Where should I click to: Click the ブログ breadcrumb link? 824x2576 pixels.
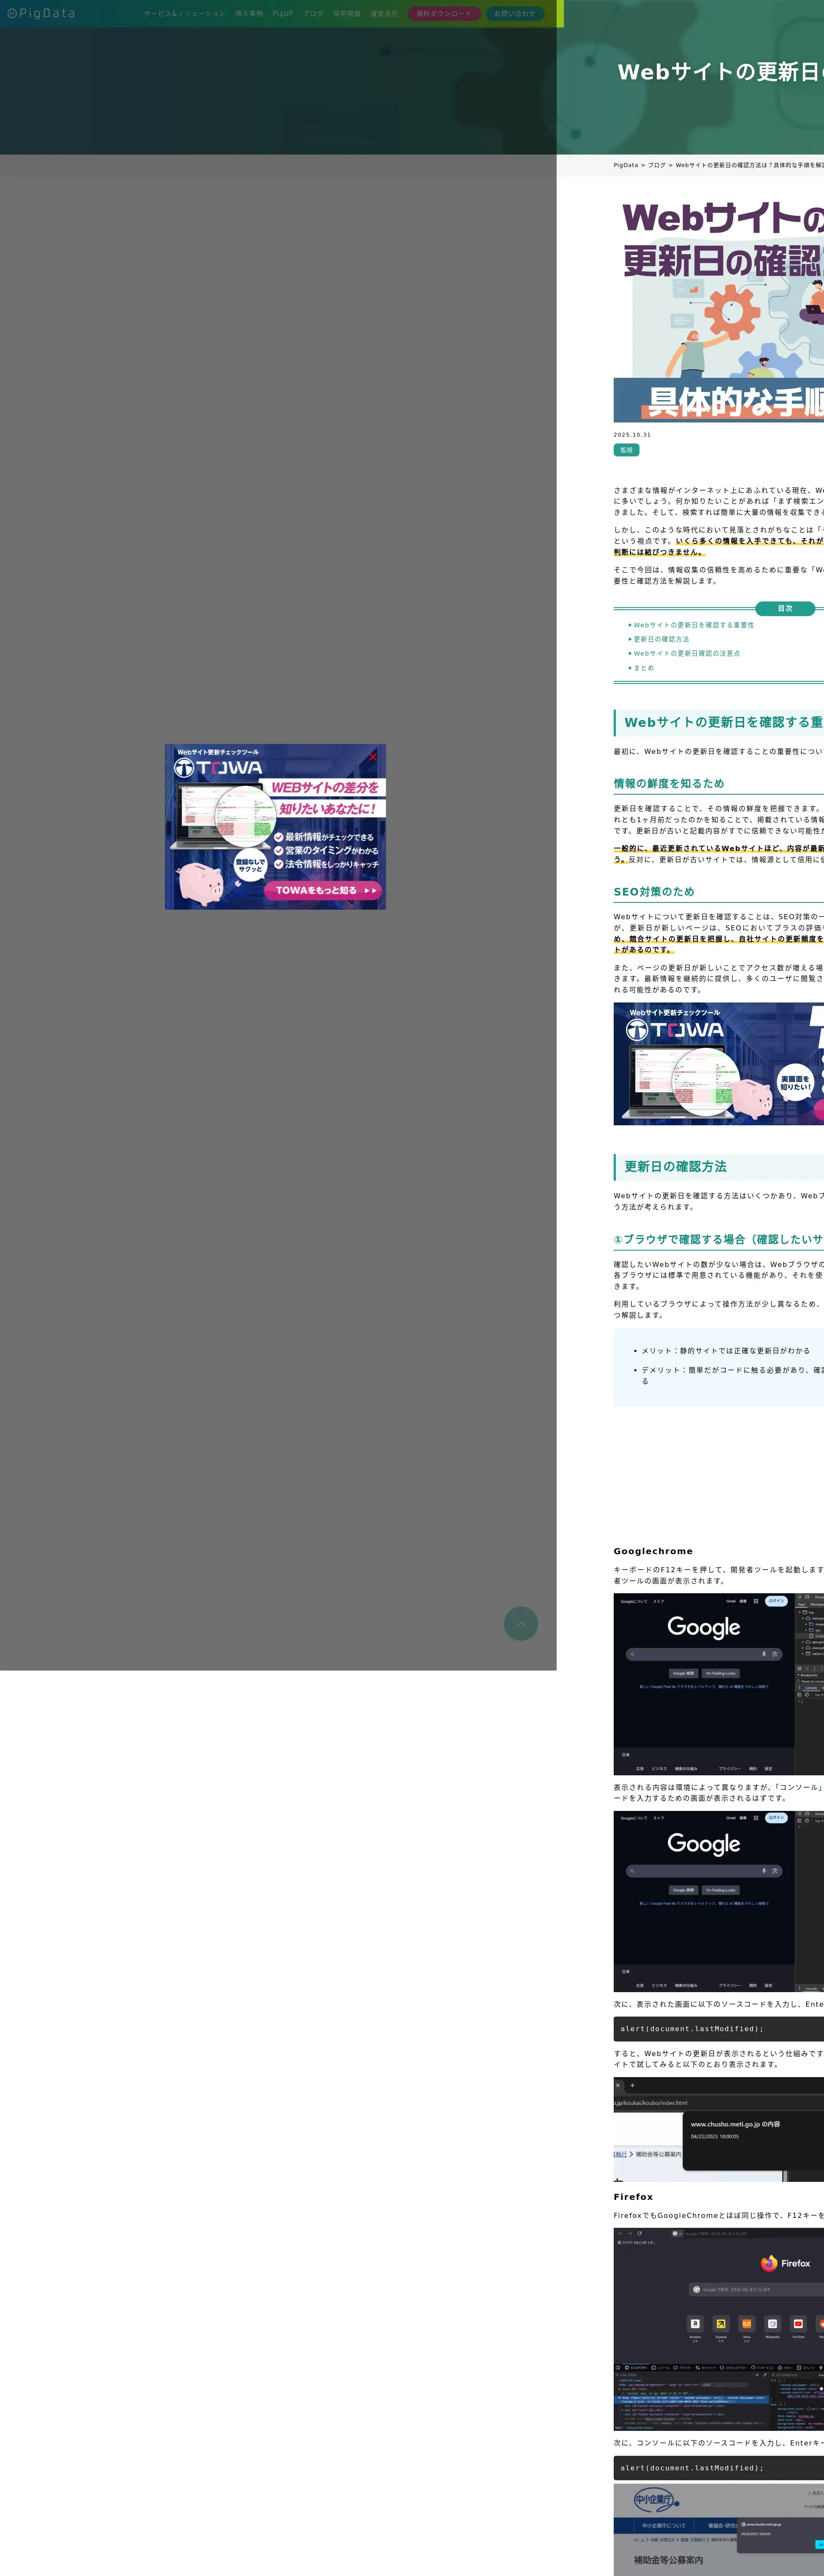pyautogui.click(x=656, y=165)
